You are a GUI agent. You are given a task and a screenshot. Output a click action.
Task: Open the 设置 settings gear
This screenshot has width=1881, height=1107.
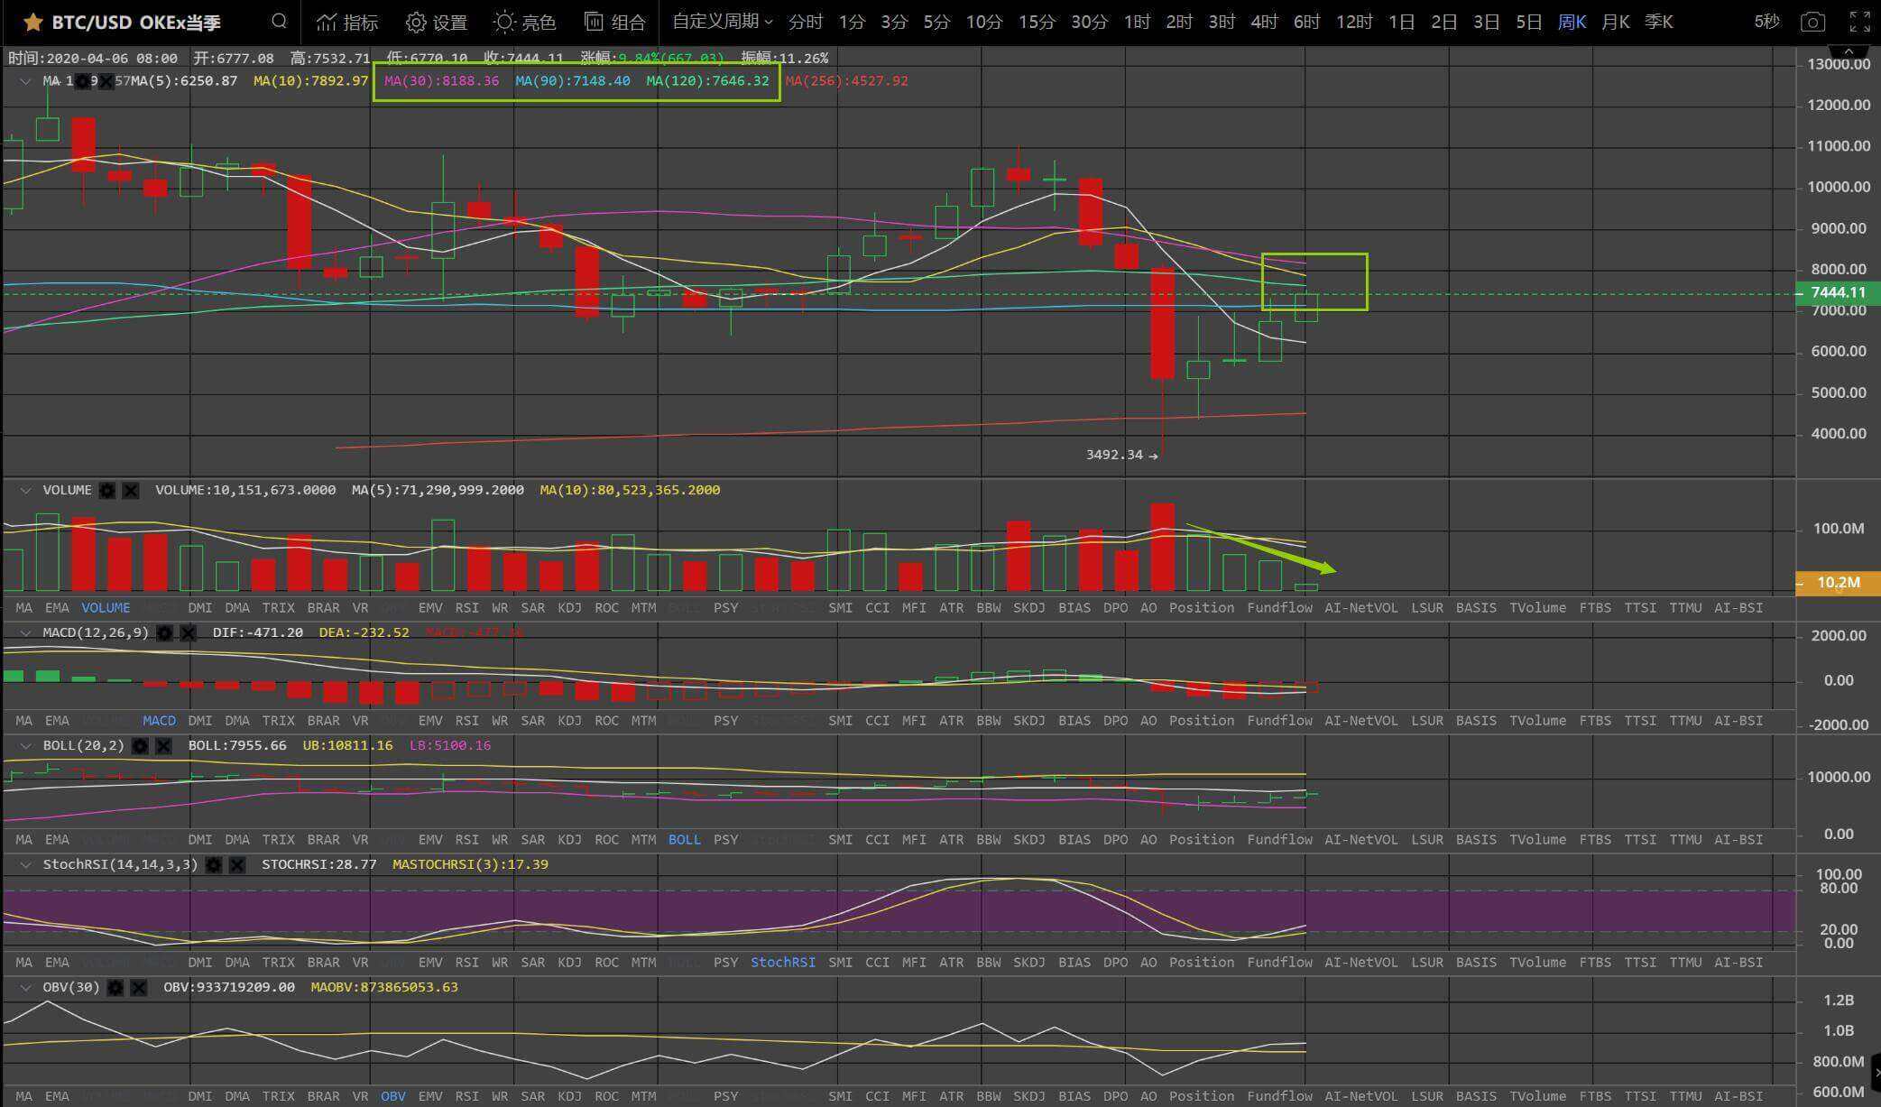coord(437,22)
